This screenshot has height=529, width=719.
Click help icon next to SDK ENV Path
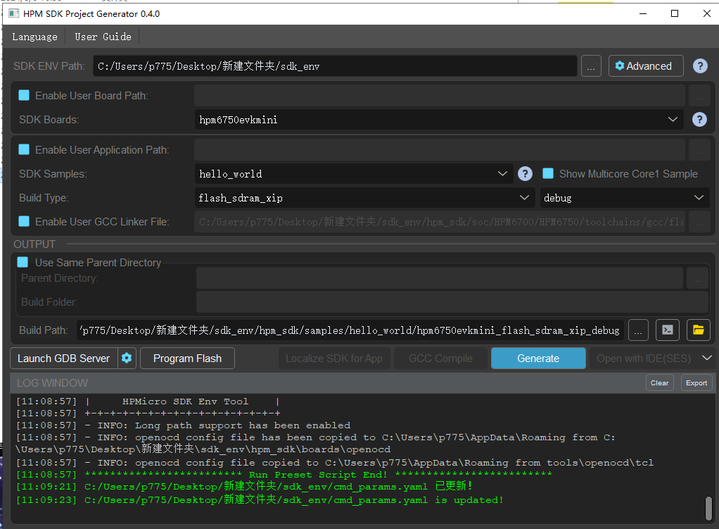[699, 66]
